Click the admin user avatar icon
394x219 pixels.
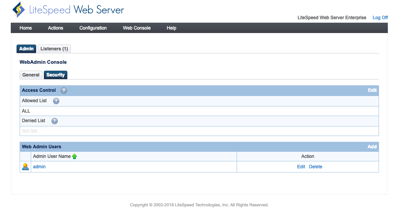tap(25, 167)
